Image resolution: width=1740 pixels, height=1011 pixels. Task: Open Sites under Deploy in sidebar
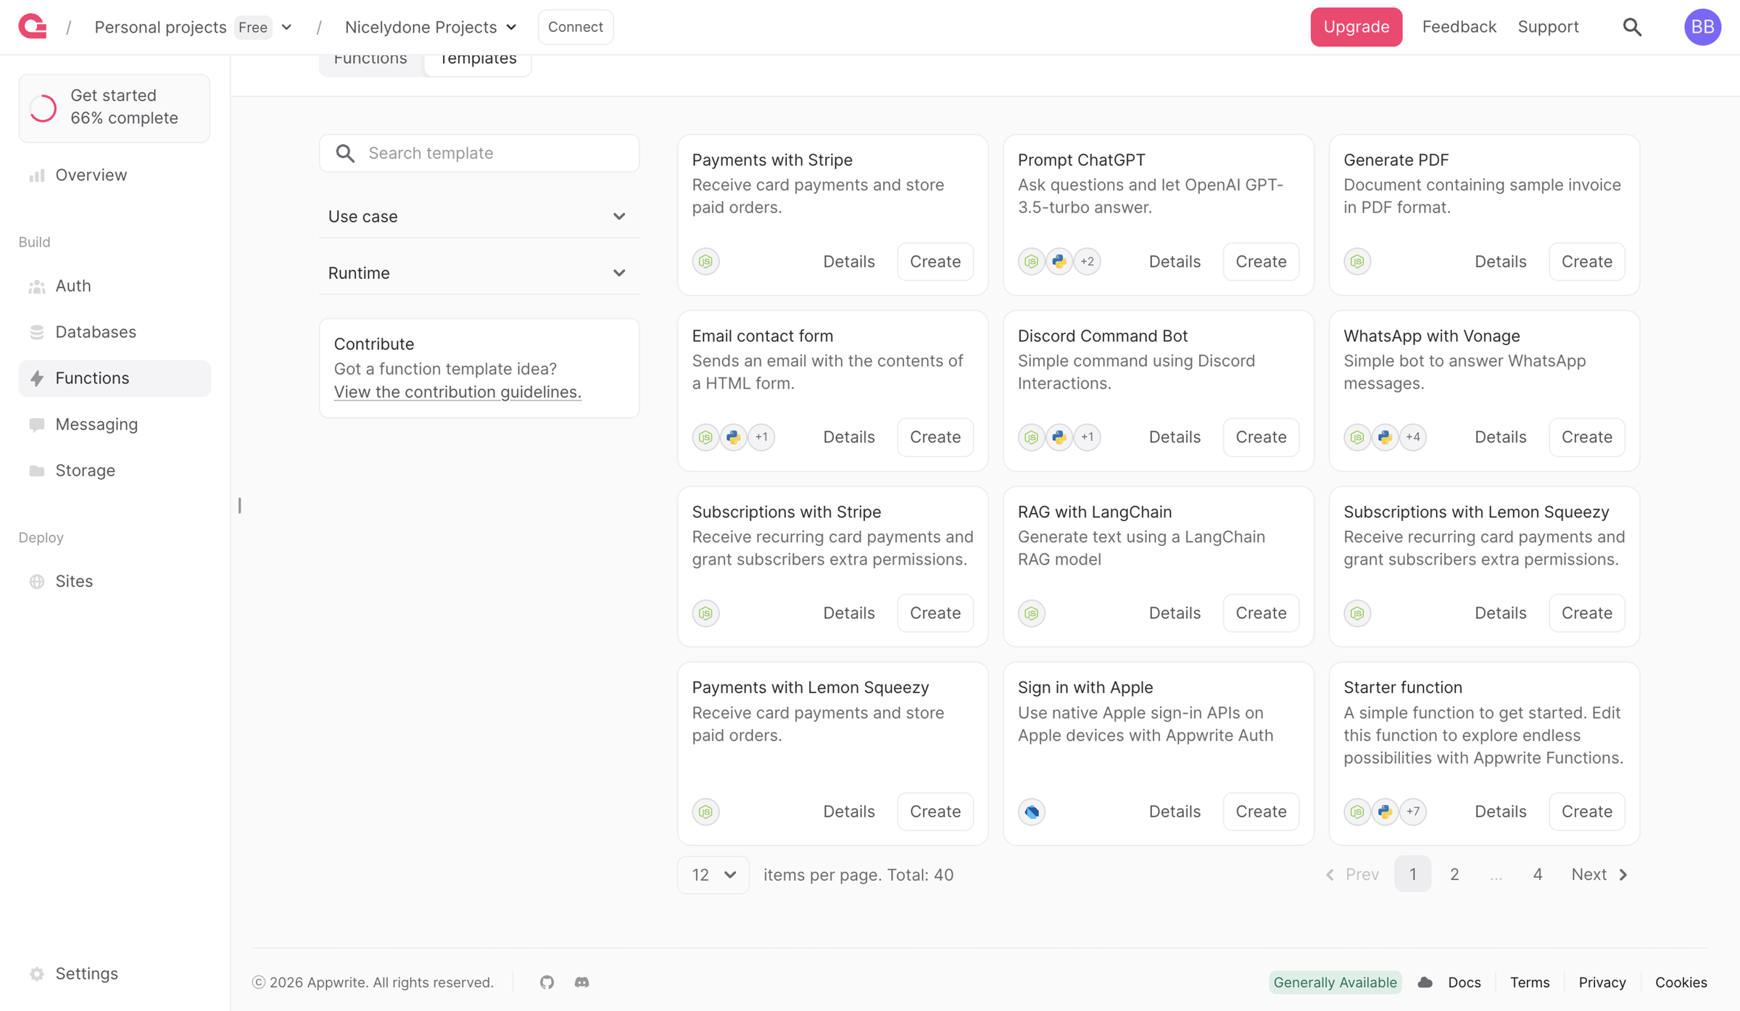(x=115, y=581)
